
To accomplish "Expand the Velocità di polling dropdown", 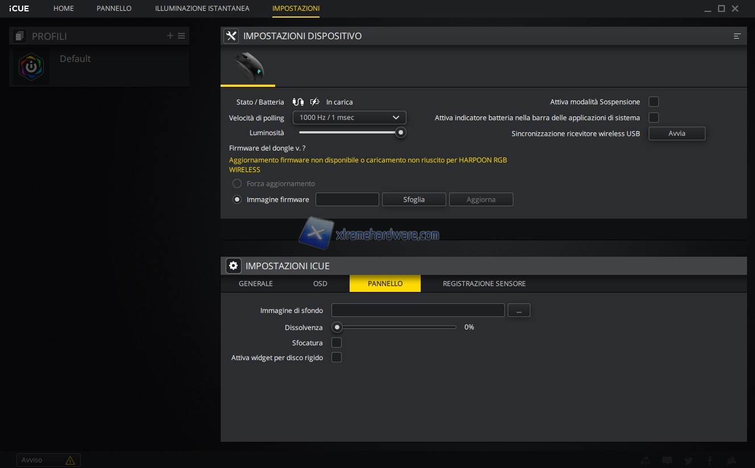I will 349,118.
